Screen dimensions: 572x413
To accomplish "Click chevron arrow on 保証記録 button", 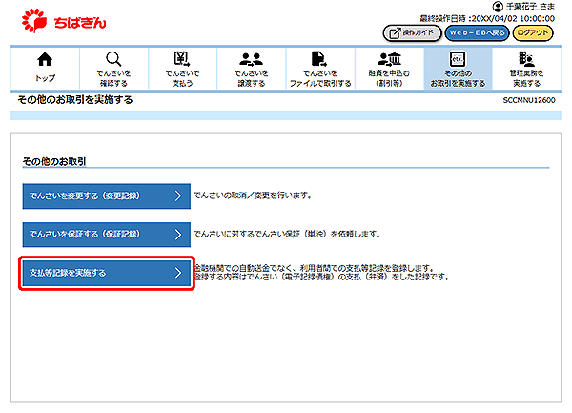I will [x=177, y=234].
